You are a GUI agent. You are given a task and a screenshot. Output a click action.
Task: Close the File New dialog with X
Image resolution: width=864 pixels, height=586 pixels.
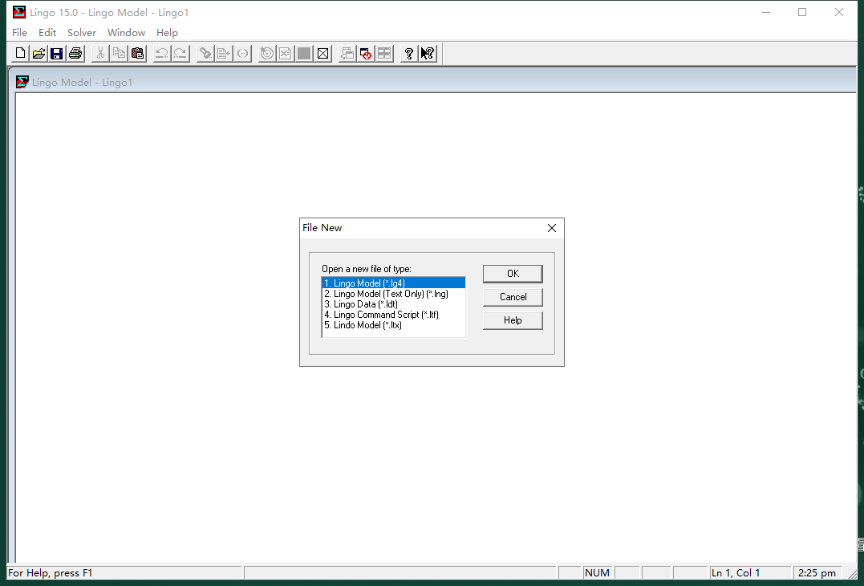click(552, 228)
